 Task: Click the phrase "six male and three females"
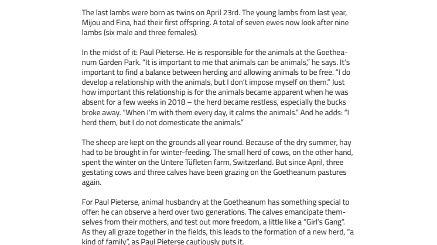pyautogui.click(x=150, y=33)
